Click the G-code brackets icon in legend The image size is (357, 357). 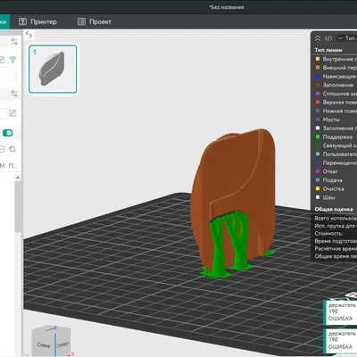[328, 38]
